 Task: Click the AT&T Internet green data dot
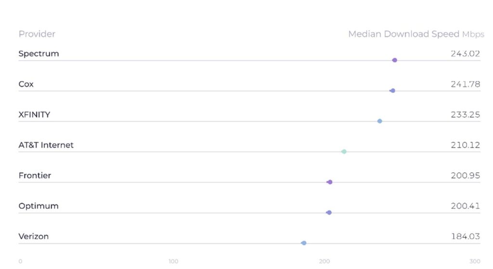click(344, 152)
